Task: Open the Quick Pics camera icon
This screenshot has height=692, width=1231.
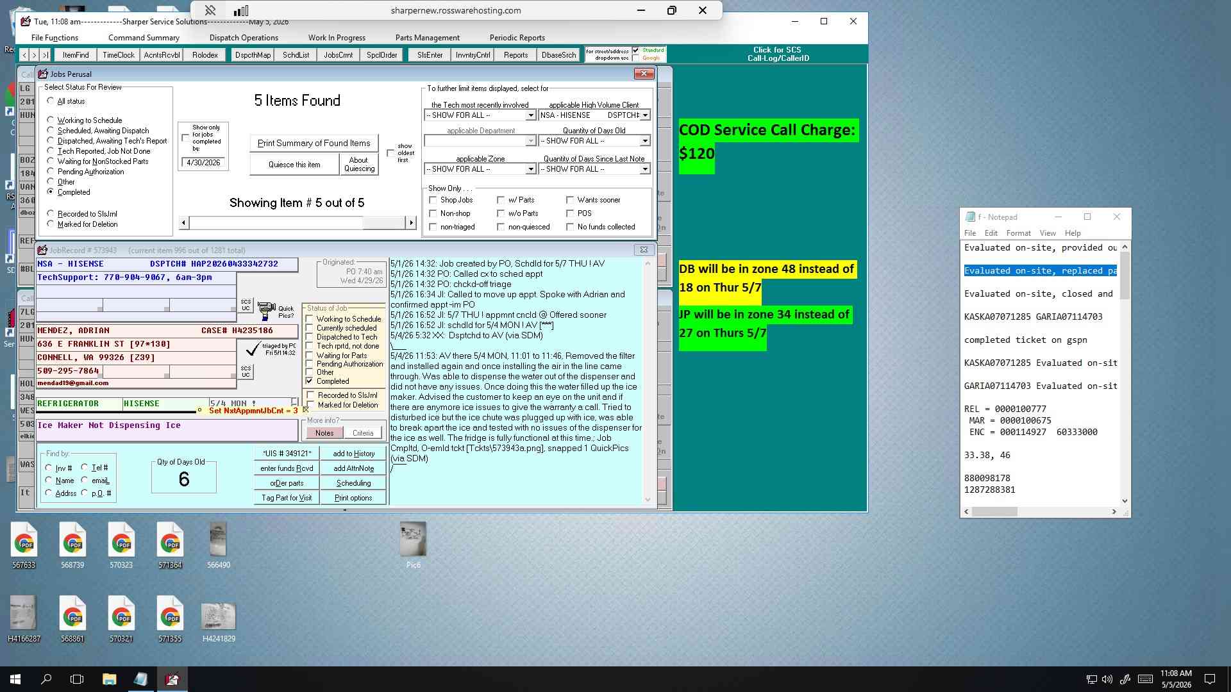Action: pyautogui.click(x=267, y=311)
